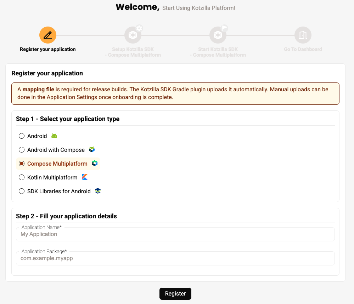Select the Compose Multiplatform radio button
Image resolution: width=354 pixels, height=304 pixels.
pos(22,164)
